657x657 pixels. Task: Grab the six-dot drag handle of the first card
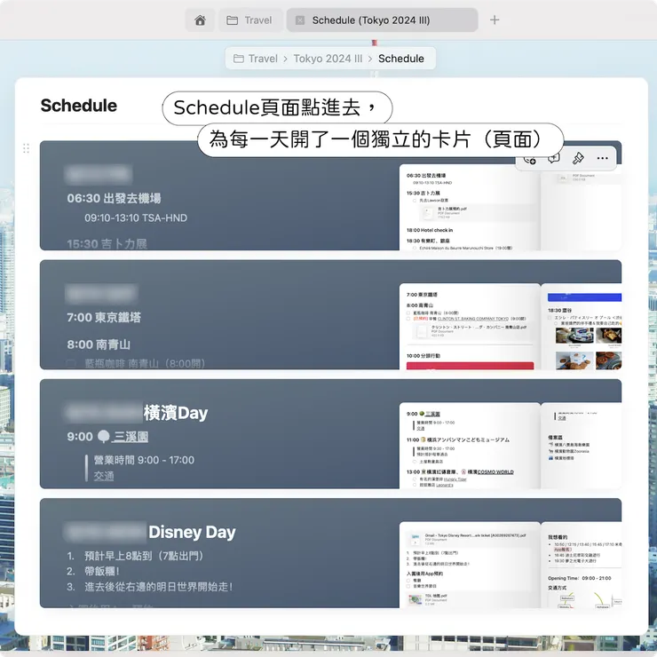pyautogui.click(x=26, y=148)
